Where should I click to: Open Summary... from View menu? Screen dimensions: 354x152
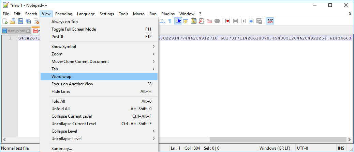pos(99,149)
